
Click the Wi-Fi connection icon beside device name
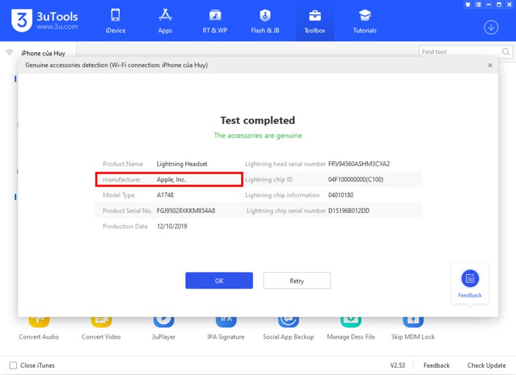10,53
